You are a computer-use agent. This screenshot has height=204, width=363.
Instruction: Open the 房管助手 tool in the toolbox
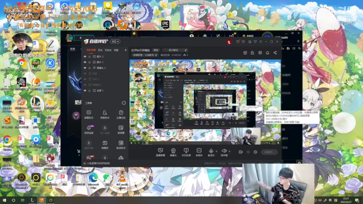(x=105, y=115)
